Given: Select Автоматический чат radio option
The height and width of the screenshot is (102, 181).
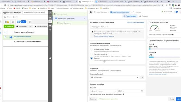Looking at the screenshot, I should click(x=91, y=54).
